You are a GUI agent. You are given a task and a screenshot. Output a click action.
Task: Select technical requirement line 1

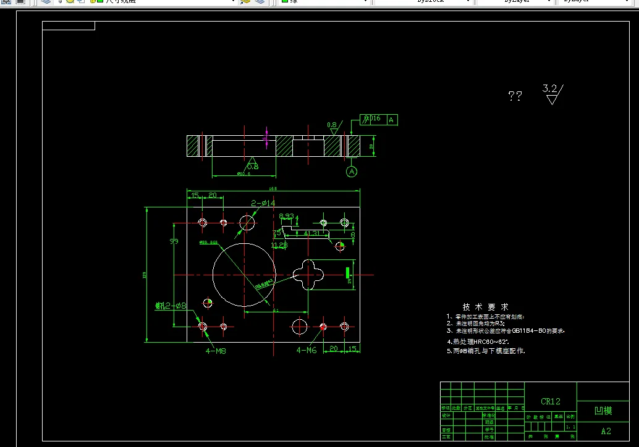(x=485, y=316)
